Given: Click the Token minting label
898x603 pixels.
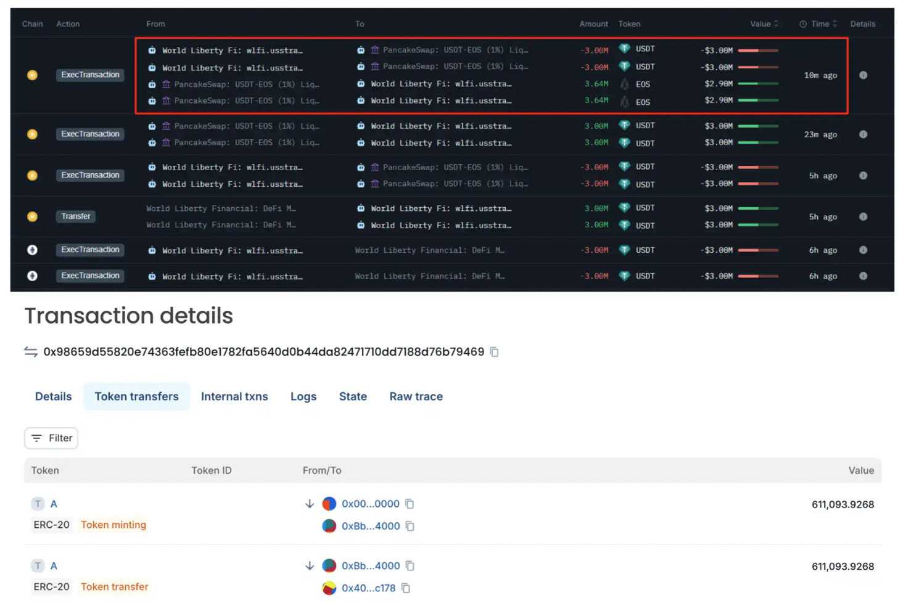Looking at the screenshot, I should click(x=113, y=525).
